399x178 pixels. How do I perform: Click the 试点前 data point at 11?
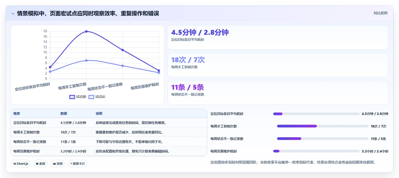(x=123, y=50)
